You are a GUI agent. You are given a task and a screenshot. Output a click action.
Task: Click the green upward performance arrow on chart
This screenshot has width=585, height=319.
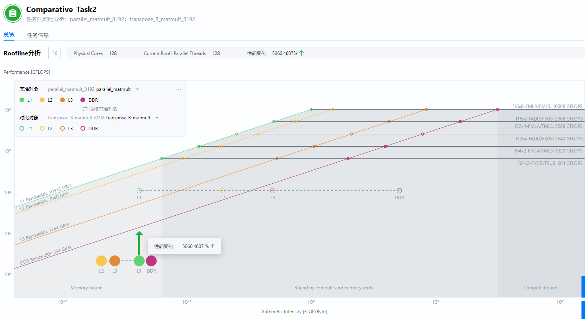coord(139,243)
